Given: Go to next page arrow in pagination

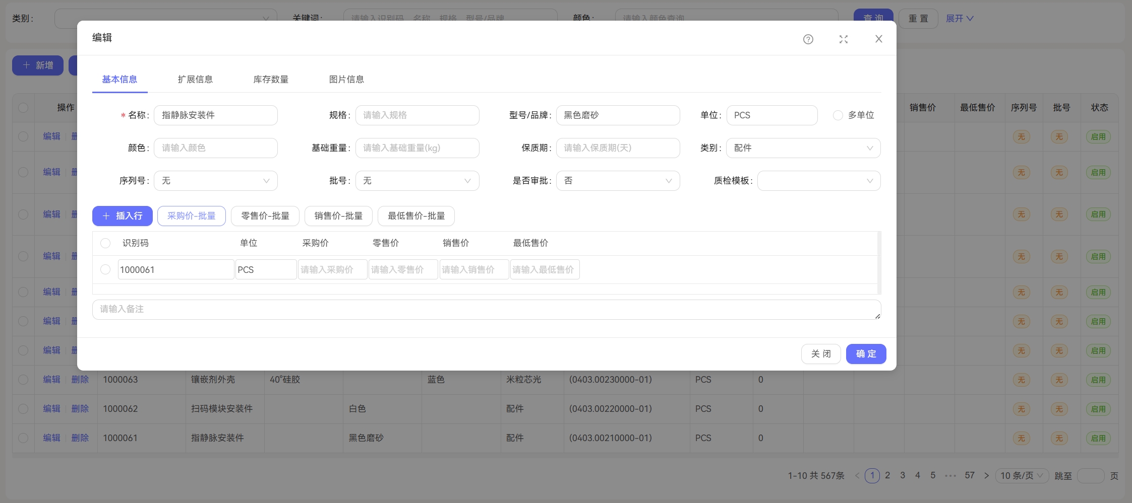Looking at the screenshot, I should [986, 476].
